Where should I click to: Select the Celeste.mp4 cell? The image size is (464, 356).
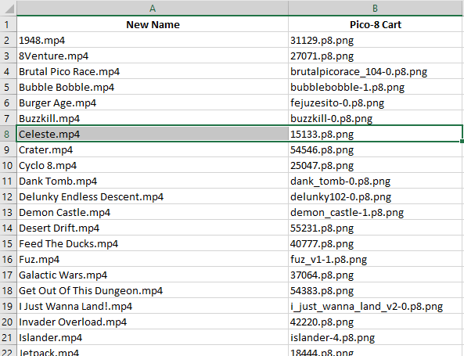[x=153, y=134]
